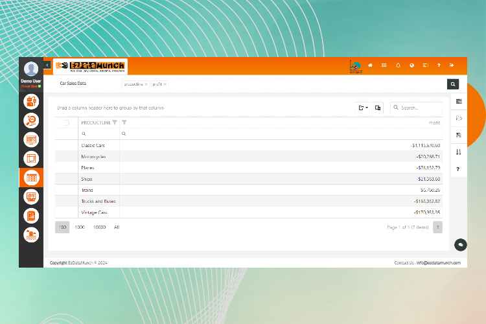Open the bottom data lake sidebar icon
Screen dimensions: 486x324
31,235
